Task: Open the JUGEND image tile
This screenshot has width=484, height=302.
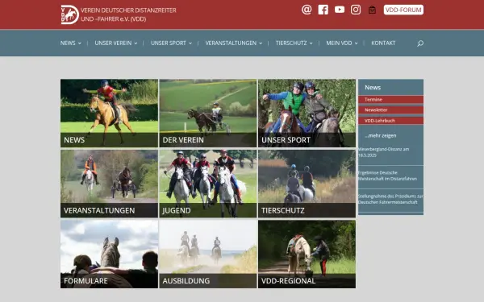Action: 208,184
